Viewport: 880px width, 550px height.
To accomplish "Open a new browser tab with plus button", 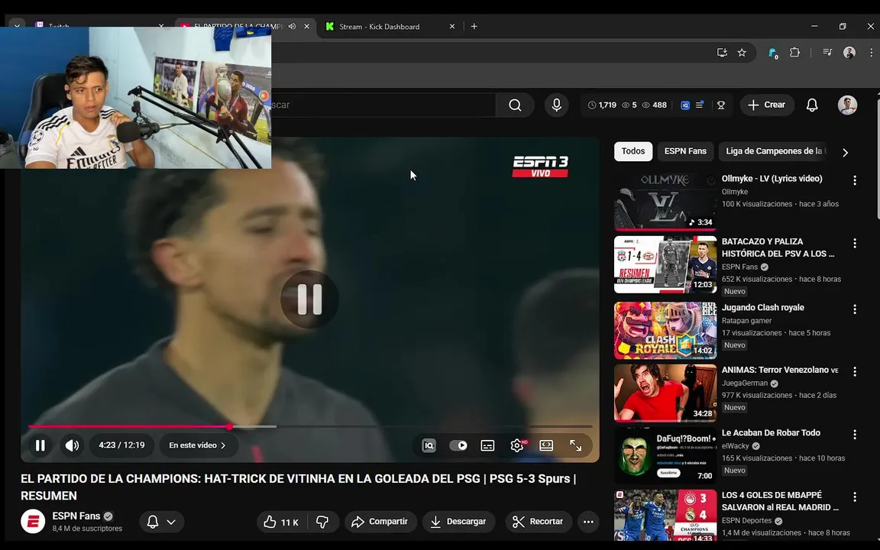I will (474, 27).
